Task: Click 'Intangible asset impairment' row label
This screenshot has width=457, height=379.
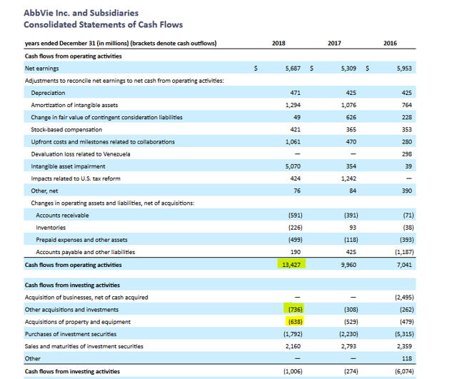Action: coord(68,166)
